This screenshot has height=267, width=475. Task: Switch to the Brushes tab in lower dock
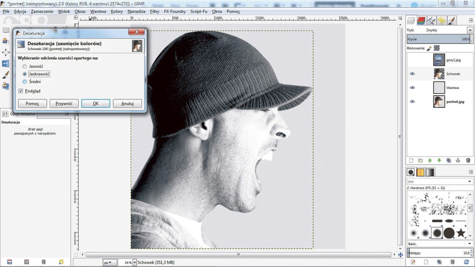pyautogui.click(x=411, y=172)
